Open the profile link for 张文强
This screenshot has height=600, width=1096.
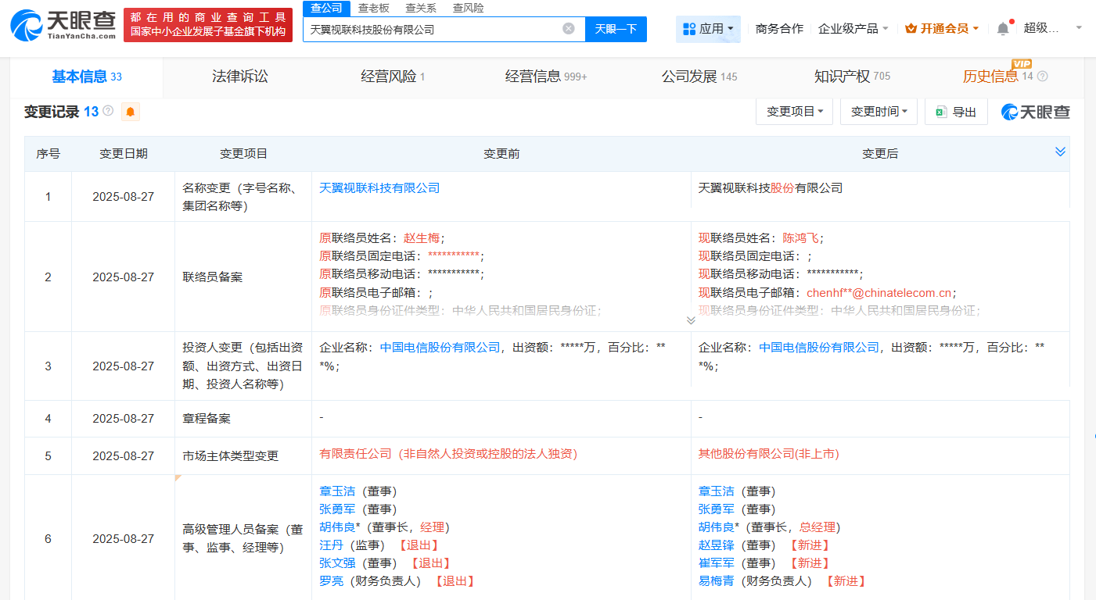pyautogui.click(x=337, y=563)
